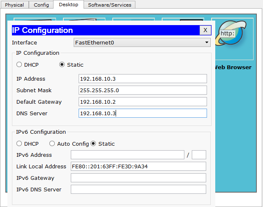Image resolution: width=263 pixels, height=207 pixels.
Task: Click the empty IPv6 Address field
Action: (128, 155)
